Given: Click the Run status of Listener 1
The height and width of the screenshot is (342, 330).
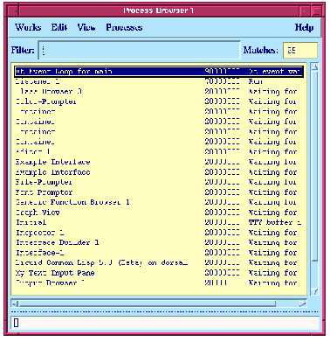Looking at the screenshot, I should (256, 81).
